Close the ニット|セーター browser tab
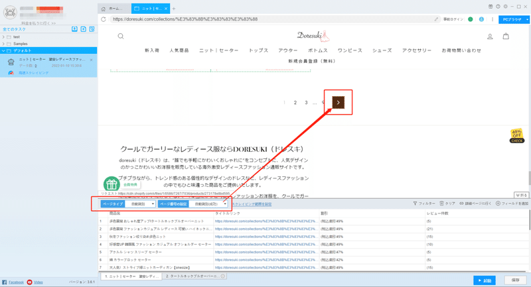The width and height of the screenshot is (531, 287). 165,9
